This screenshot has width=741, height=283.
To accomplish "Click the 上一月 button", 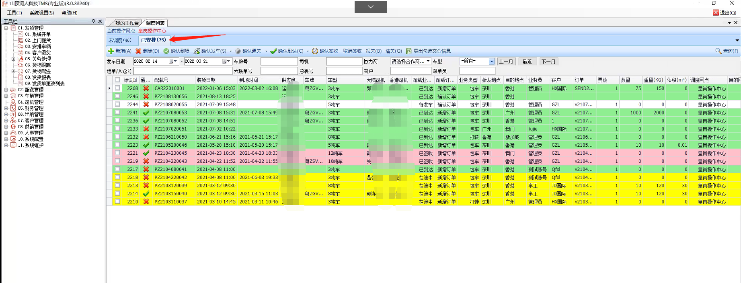I will [506, 62].
